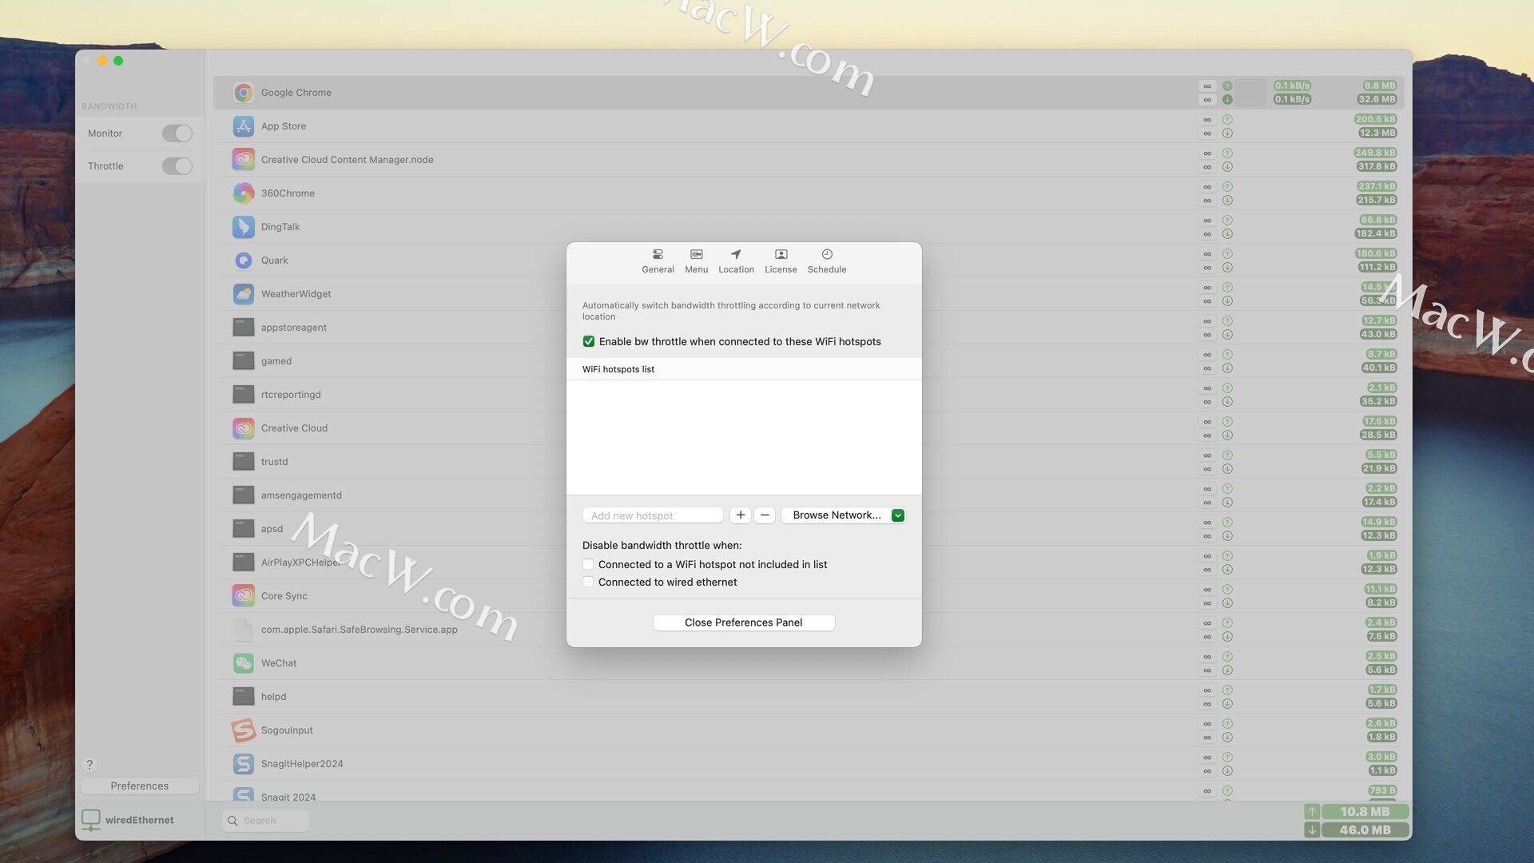Click the Menu tab icon
Screen dimensions: 1534x863
point(696,254)
